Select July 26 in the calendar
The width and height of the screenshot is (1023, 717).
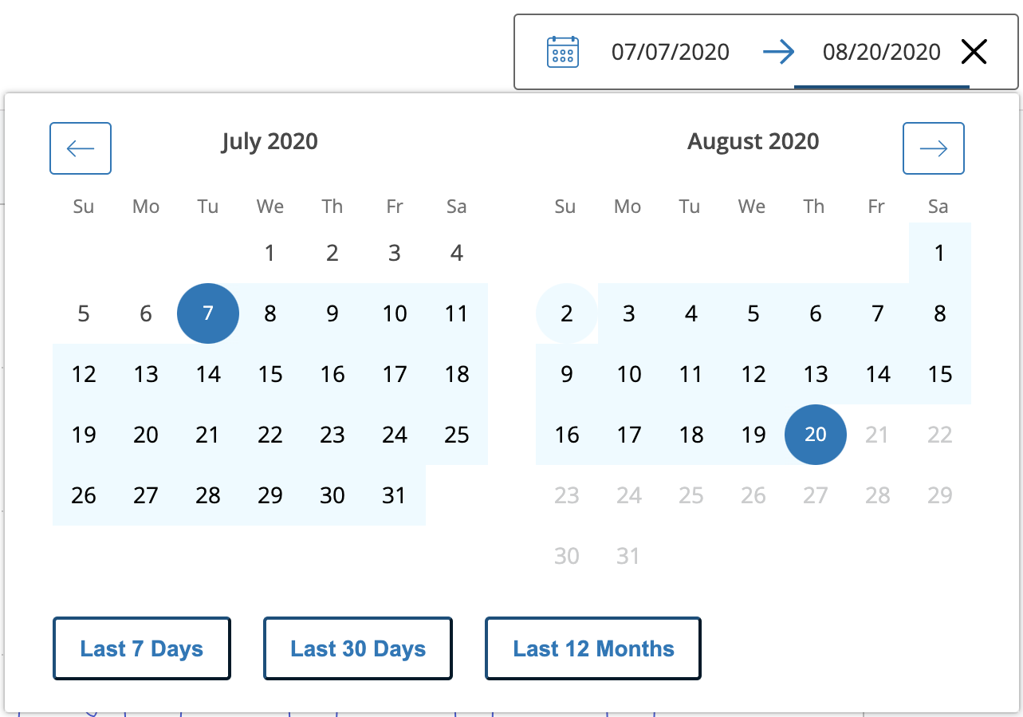[84, 495]
